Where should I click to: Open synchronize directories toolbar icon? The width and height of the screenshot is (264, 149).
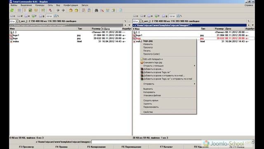coord(108,10)
